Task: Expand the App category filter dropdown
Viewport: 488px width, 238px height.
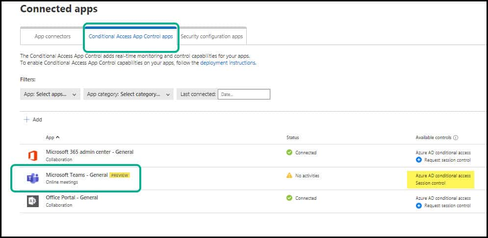Action: pos(128,94)
